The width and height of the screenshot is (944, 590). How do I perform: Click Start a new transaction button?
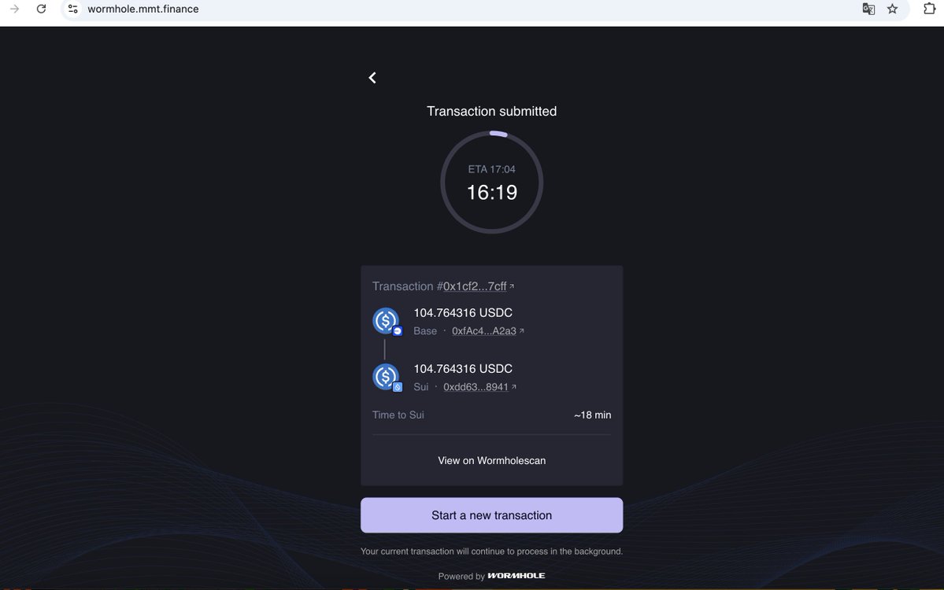pyautogui.click(x=492, y=515)
